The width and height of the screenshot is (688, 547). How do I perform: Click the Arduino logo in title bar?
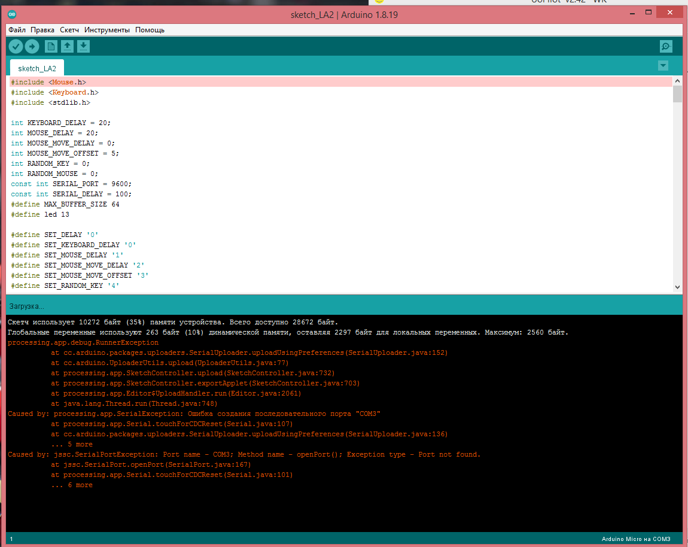[x=13, y=14]
